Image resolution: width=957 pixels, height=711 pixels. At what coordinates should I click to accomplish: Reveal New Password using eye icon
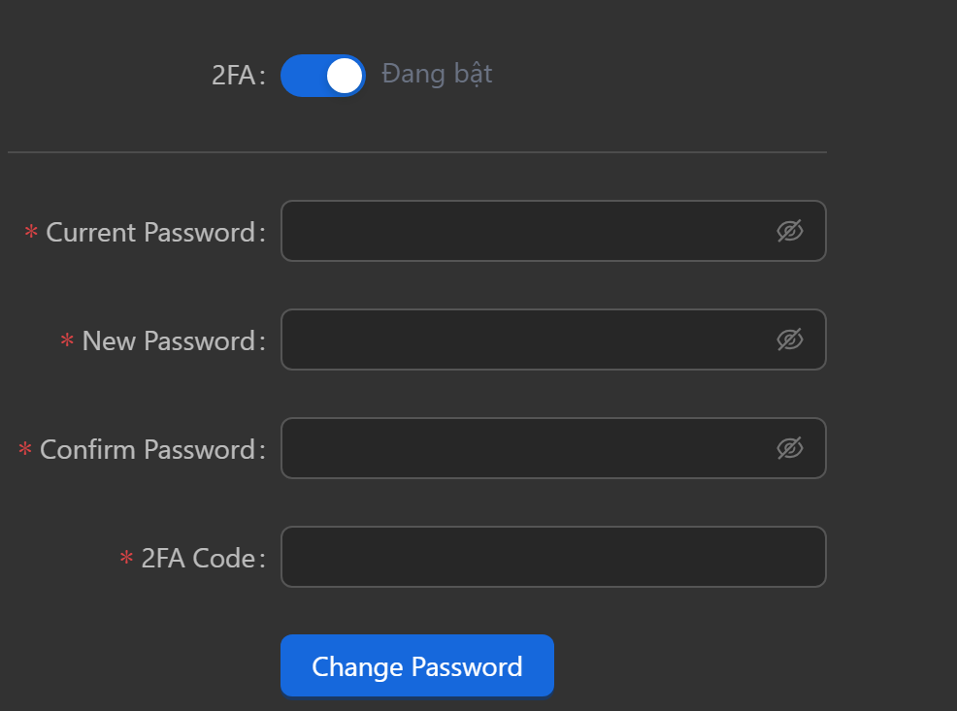click(x=790, y=339)
